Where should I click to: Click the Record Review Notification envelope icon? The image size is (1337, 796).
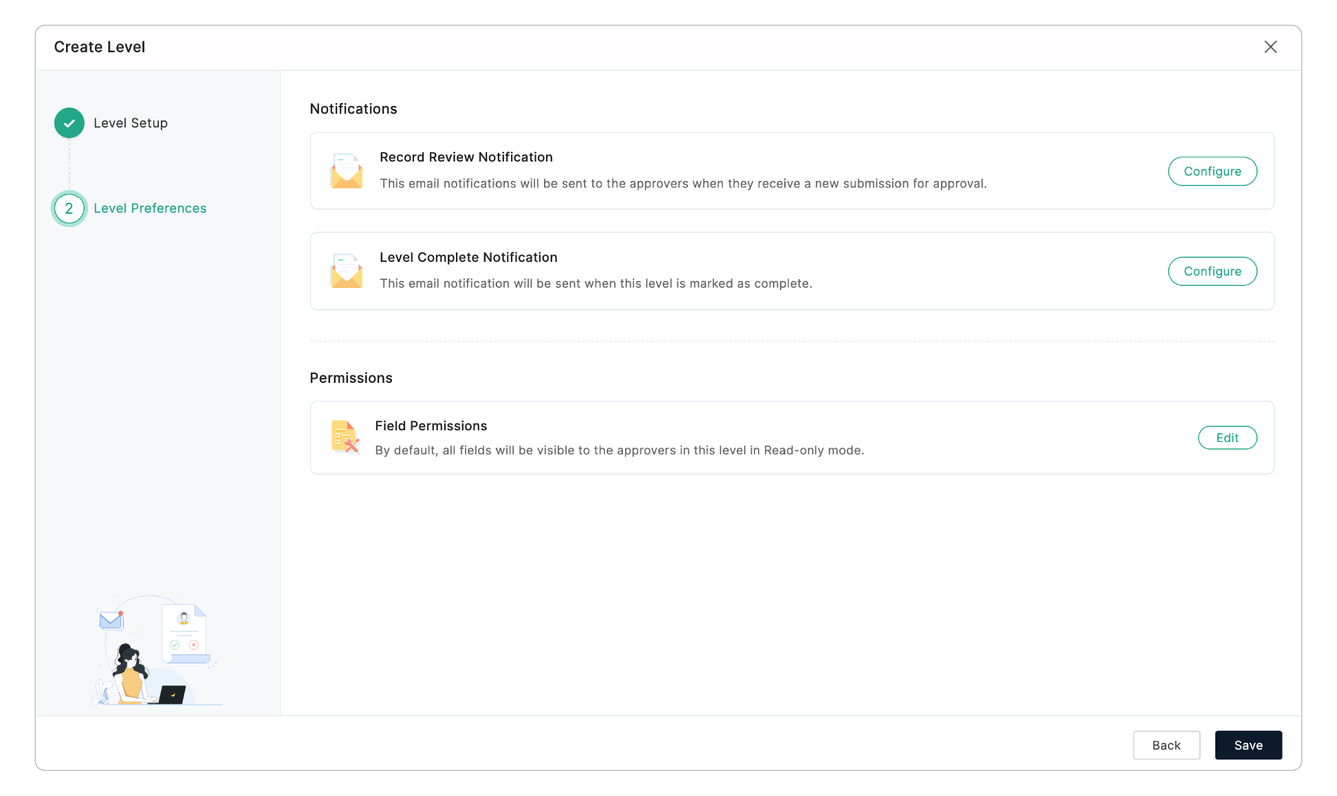(347, 171)
